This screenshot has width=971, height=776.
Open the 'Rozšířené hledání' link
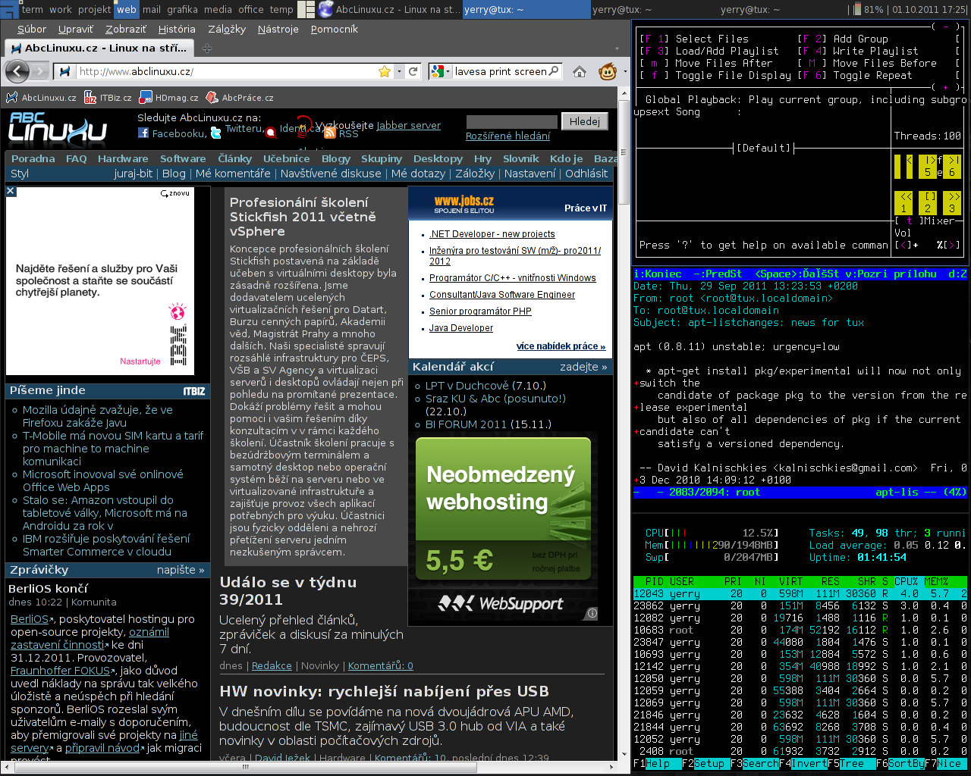pos(507,136)
